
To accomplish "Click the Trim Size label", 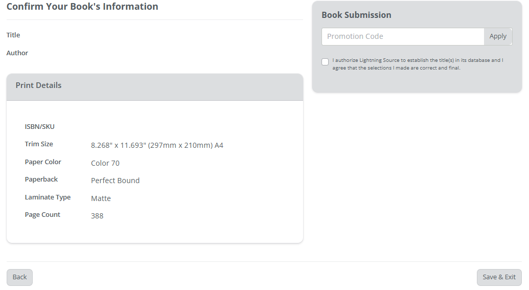I will pyautogui.click(x=39, y=144).
